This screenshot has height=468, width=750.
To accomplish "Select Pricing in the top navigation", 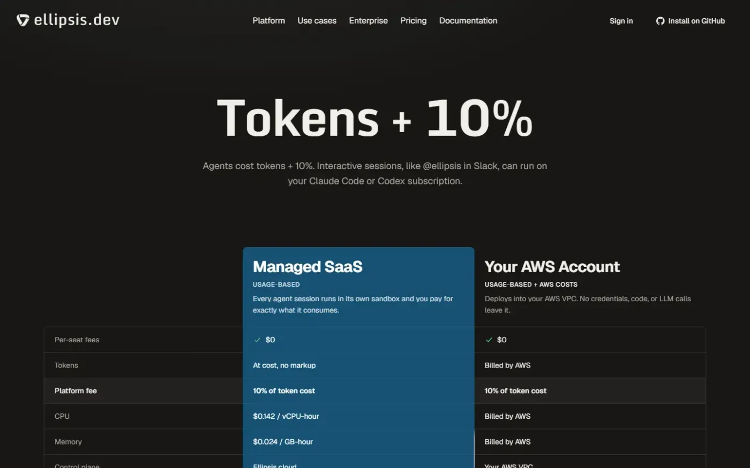I will click(414, 20).
